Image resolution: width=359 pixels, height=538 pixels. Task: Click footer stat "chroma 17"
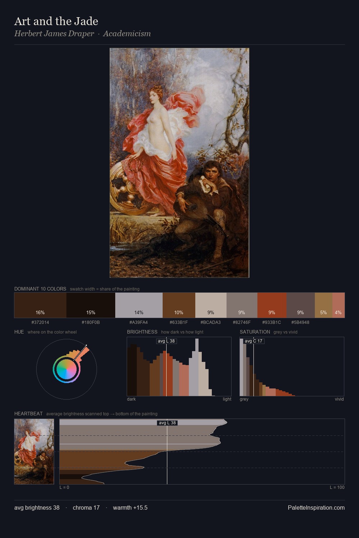86,508
